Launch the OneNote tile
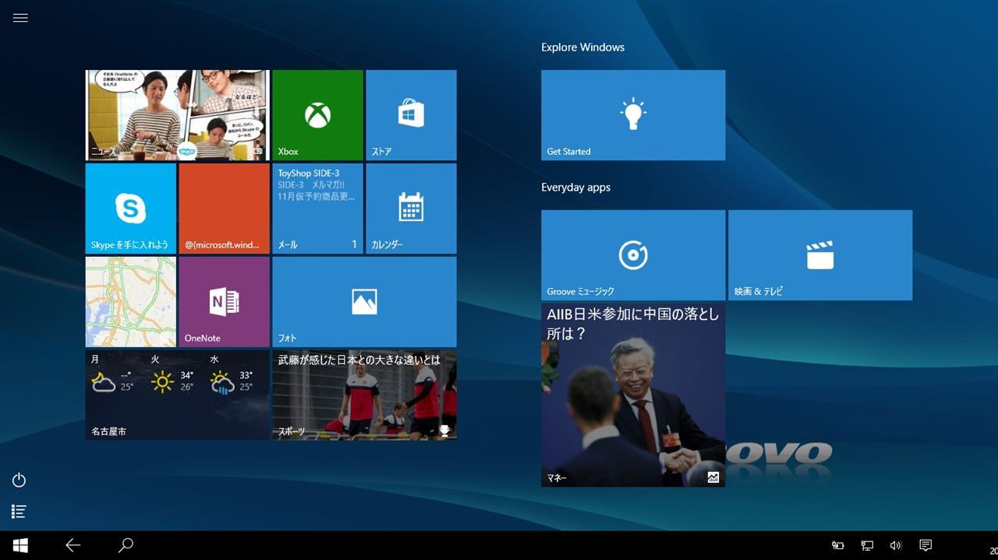 coord(224,302)
